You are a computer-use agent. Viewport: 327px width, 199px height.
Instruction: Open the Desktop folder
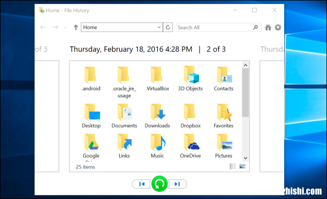click(91, 116)
